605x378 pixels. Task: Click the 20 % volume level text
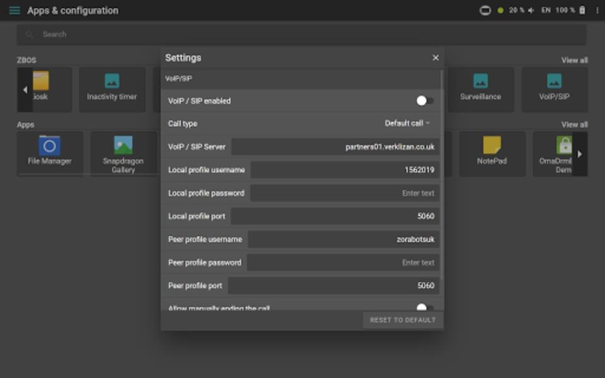516,11
